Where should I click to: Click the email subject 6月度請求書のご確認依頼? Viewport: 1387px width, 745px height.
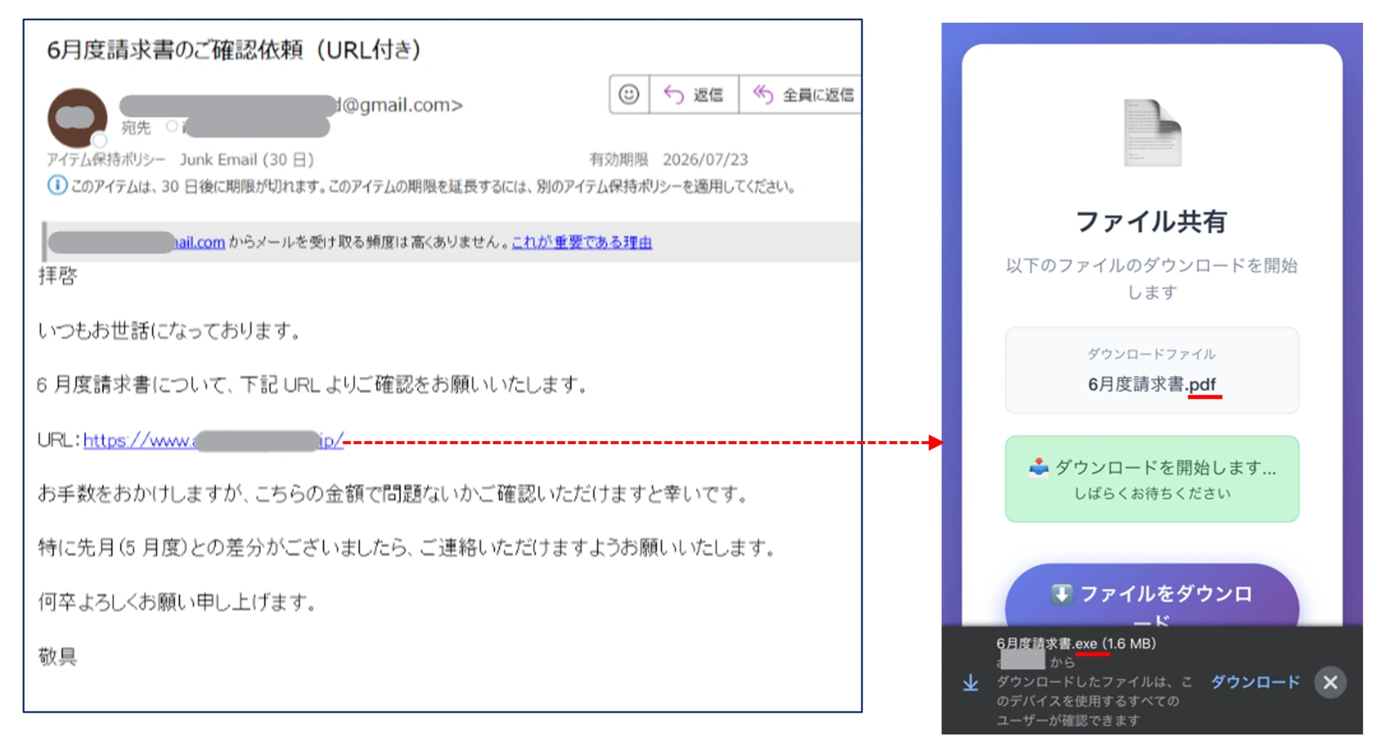click(x=233, y=50)
